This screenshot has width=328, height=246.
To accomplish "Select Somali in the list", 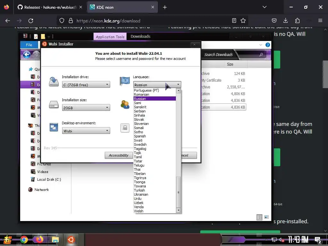I will (x=155, y=128).
